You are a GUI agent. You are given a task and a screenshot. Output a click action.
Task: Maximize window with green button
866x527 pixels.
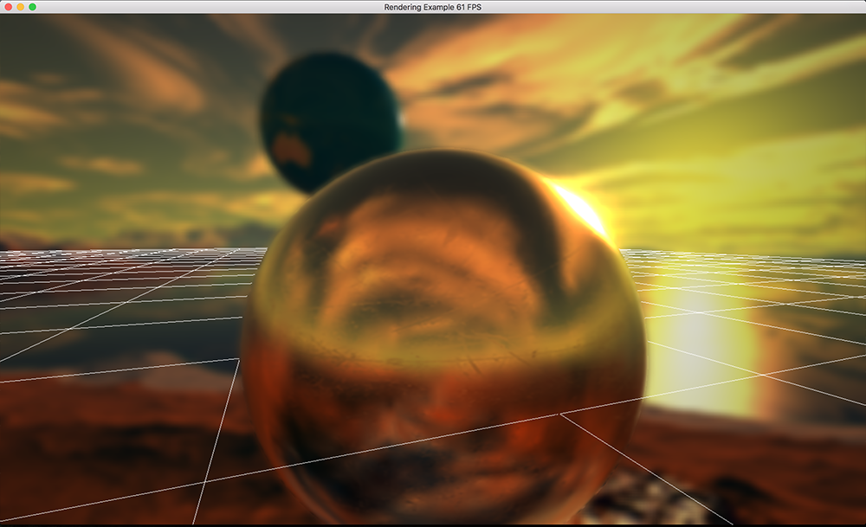(x=33, y=7)
